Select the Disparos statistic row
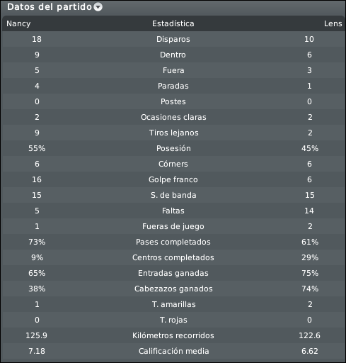 pos(173,39)
